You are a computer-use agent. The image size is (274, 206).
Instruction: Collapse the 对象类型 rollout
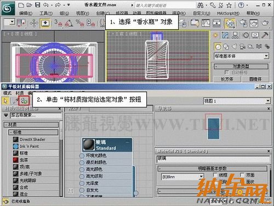click(241, 66)
